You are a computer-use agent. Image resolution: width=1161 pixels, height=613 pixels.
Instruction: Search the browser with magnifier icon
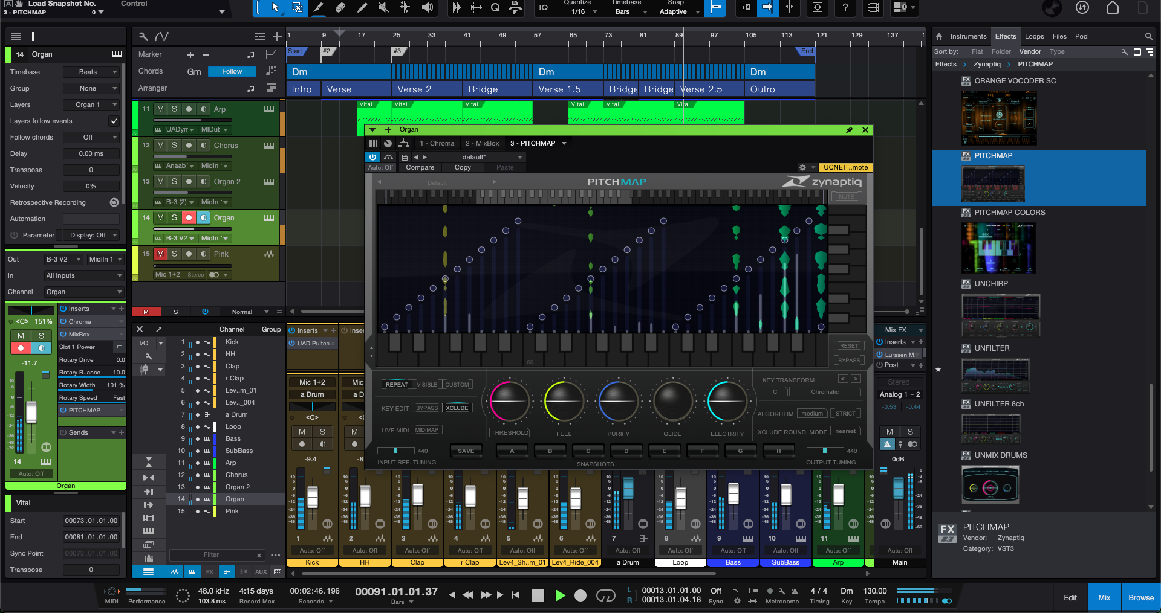point(1148,36)
